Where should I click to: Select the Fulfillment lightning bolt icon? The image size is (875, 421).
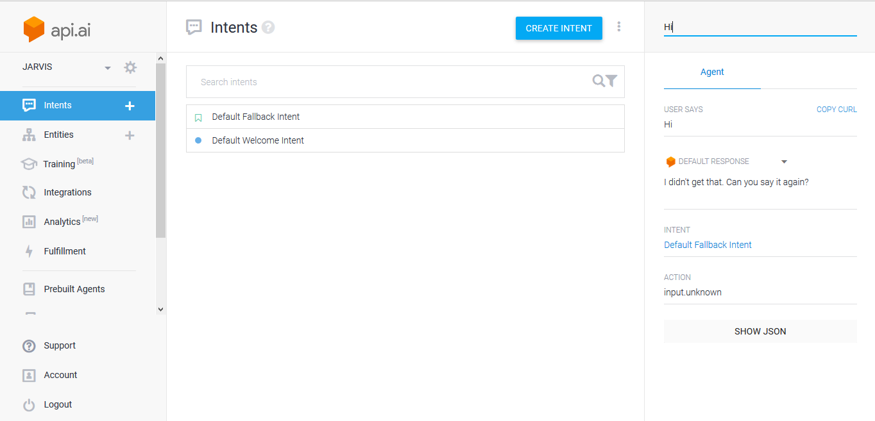(29, 251)
